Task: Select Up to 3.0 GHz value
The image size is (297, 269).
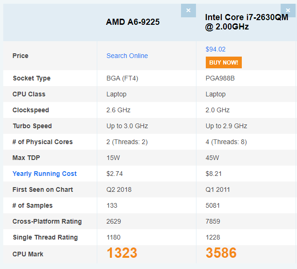Action: [127, 126]
